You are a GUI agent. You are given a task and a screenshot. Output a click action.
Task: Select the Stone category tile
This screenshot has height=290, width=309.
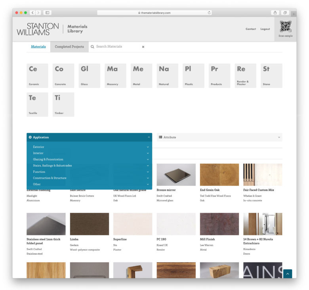point(271,76)
